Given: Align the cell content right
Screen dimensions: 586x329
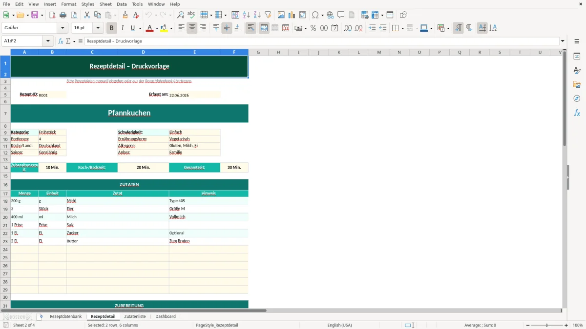Looking at the screenshot, I should [203, 28].
